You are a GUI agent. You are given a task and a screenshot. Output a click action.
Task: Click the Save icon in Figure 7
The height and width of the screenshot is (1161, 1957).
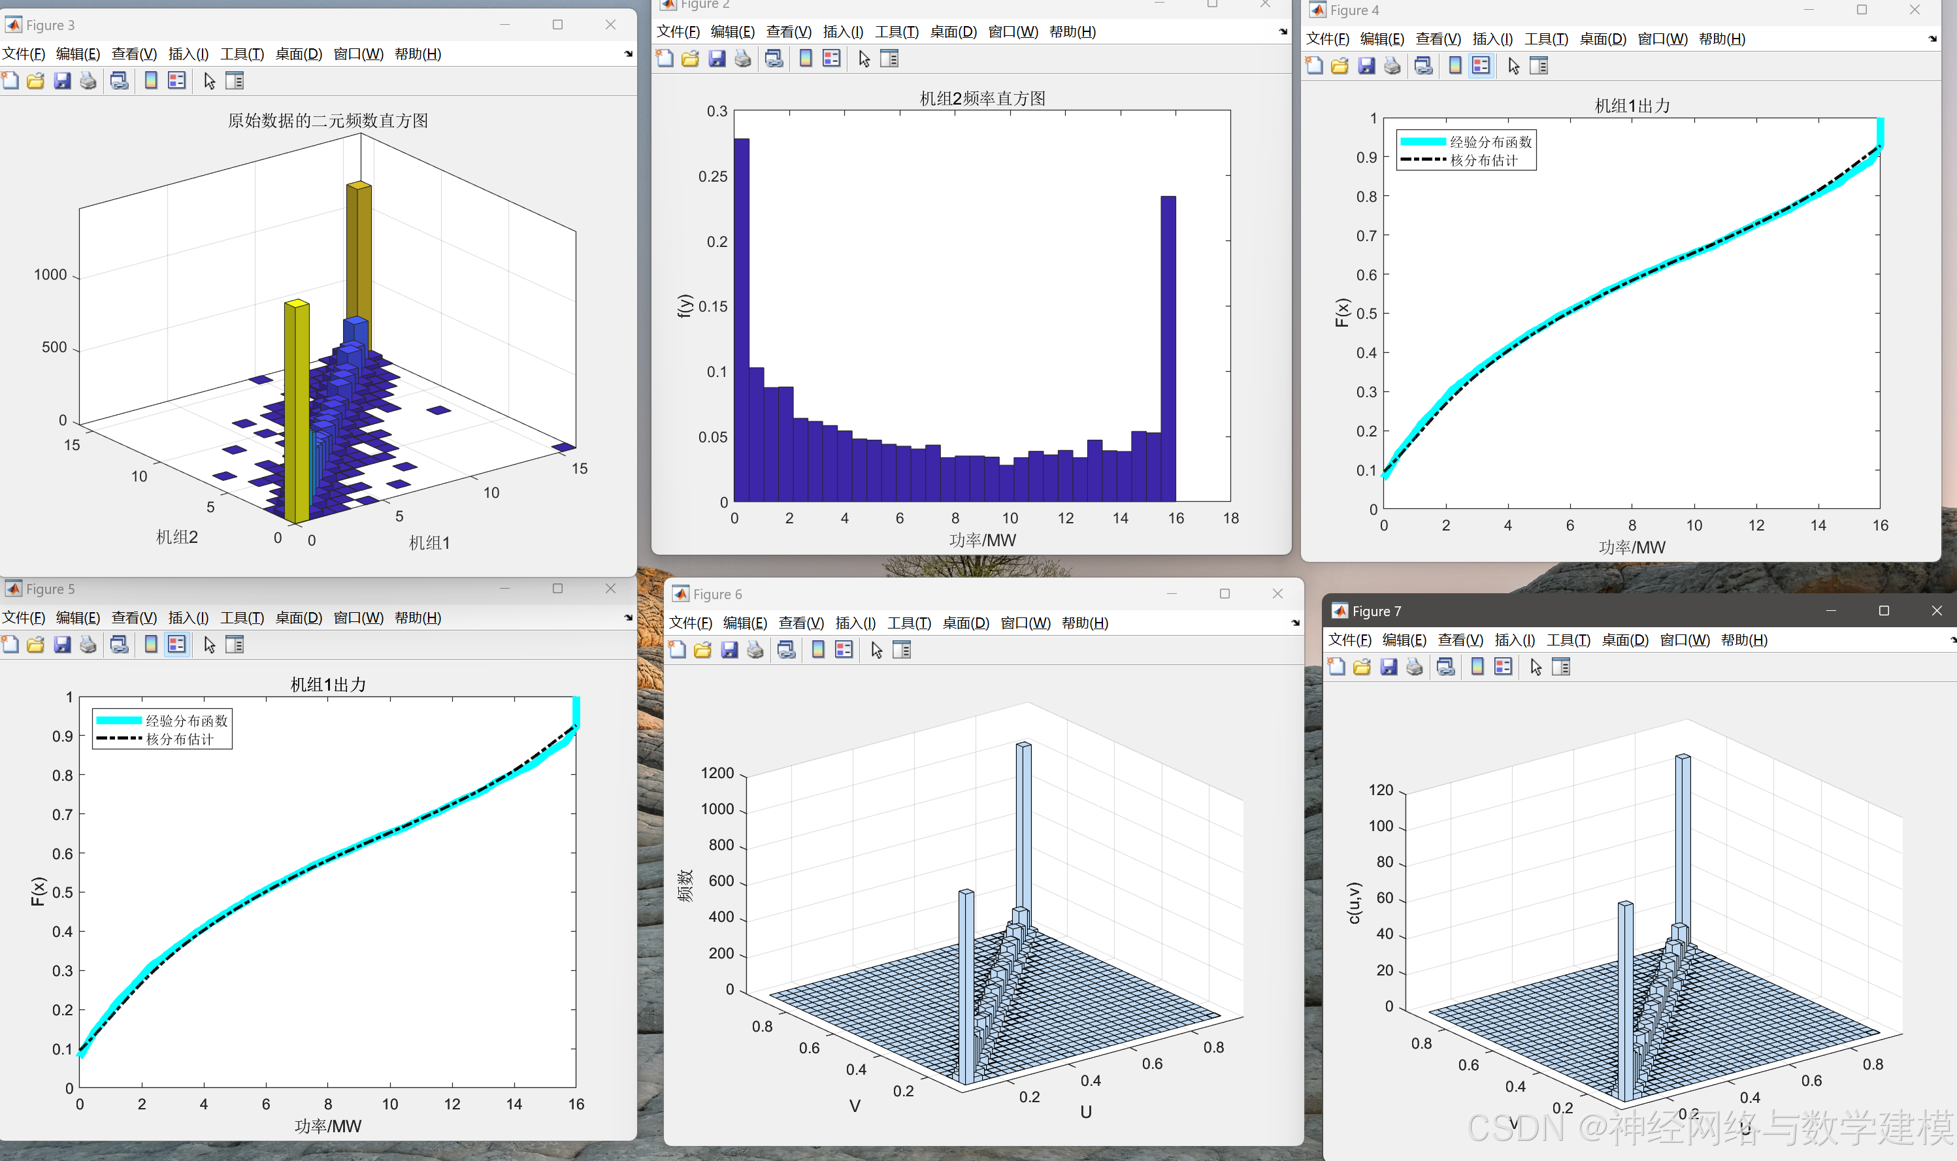[1389, 666]
